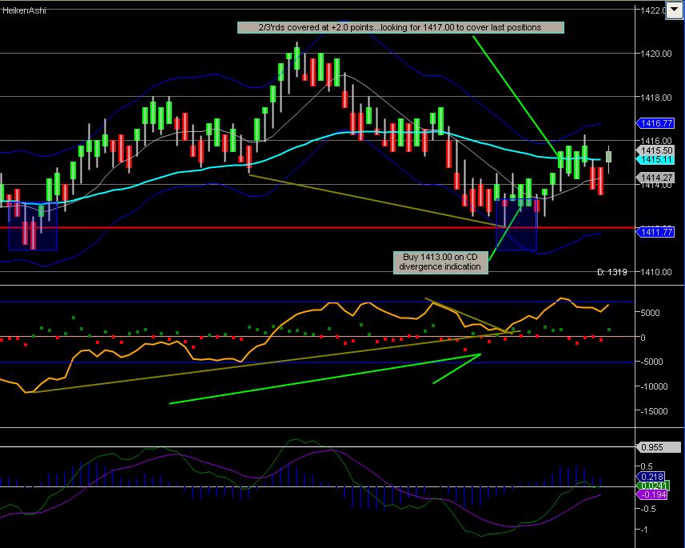The height and width of the screenshot is (548, 685).
Task: Click the HeikenAshi chart label
Action: click(24, 10)
